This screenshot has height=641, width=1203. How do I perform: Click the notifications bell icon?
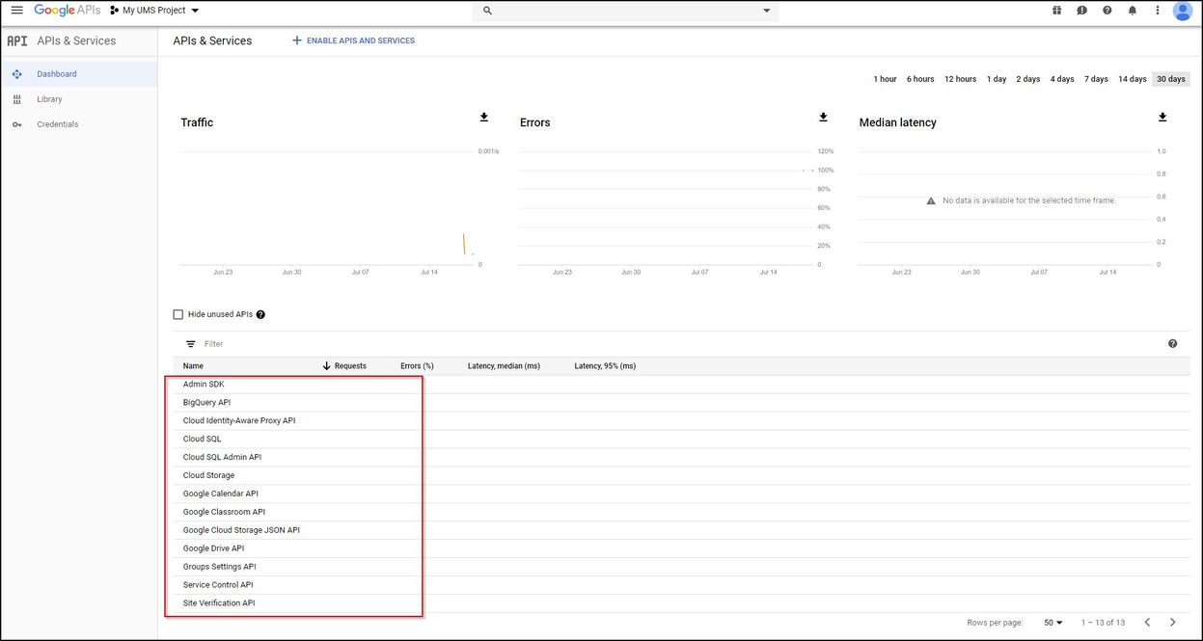[1133, 11]
